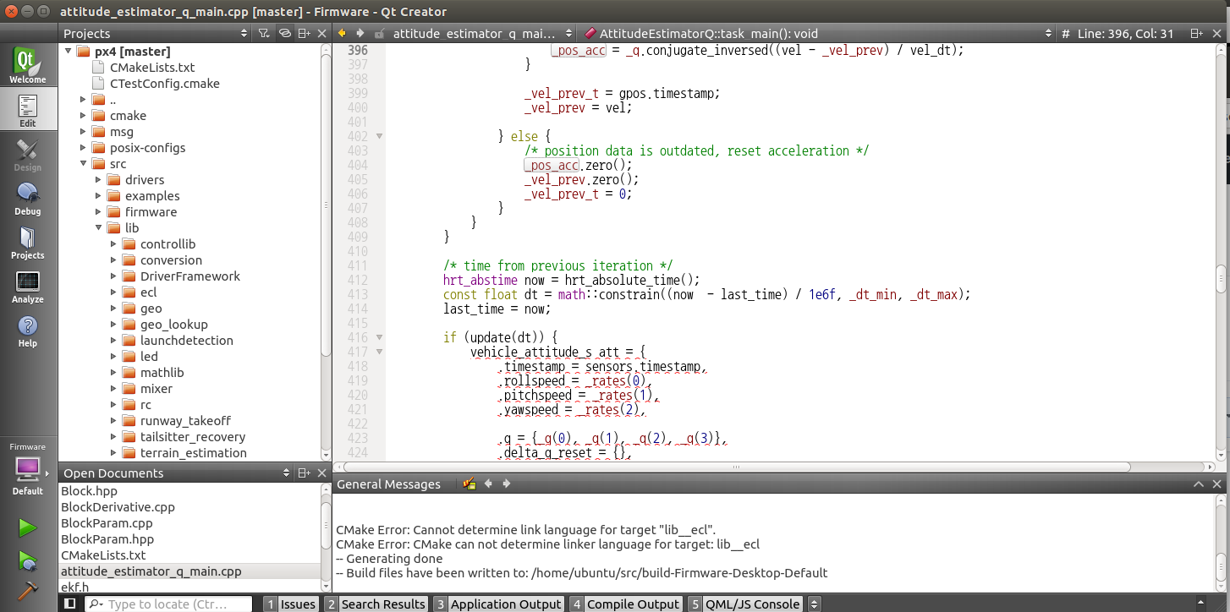Viewport: 1230px width, 612px height.
Task: Fold the else block at line 402
Action: click(379, 136)
